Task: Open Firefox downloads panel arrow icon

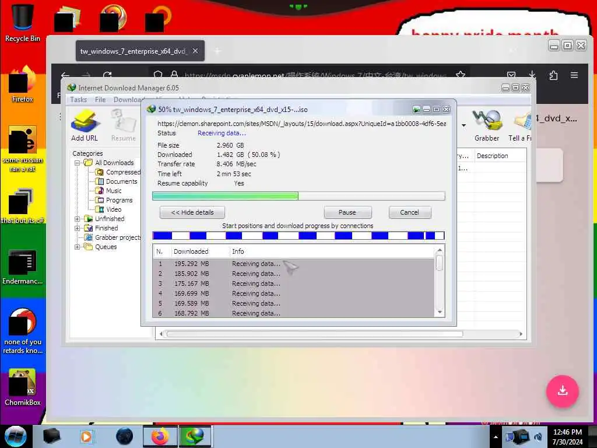Action: (x=532, y=75)
